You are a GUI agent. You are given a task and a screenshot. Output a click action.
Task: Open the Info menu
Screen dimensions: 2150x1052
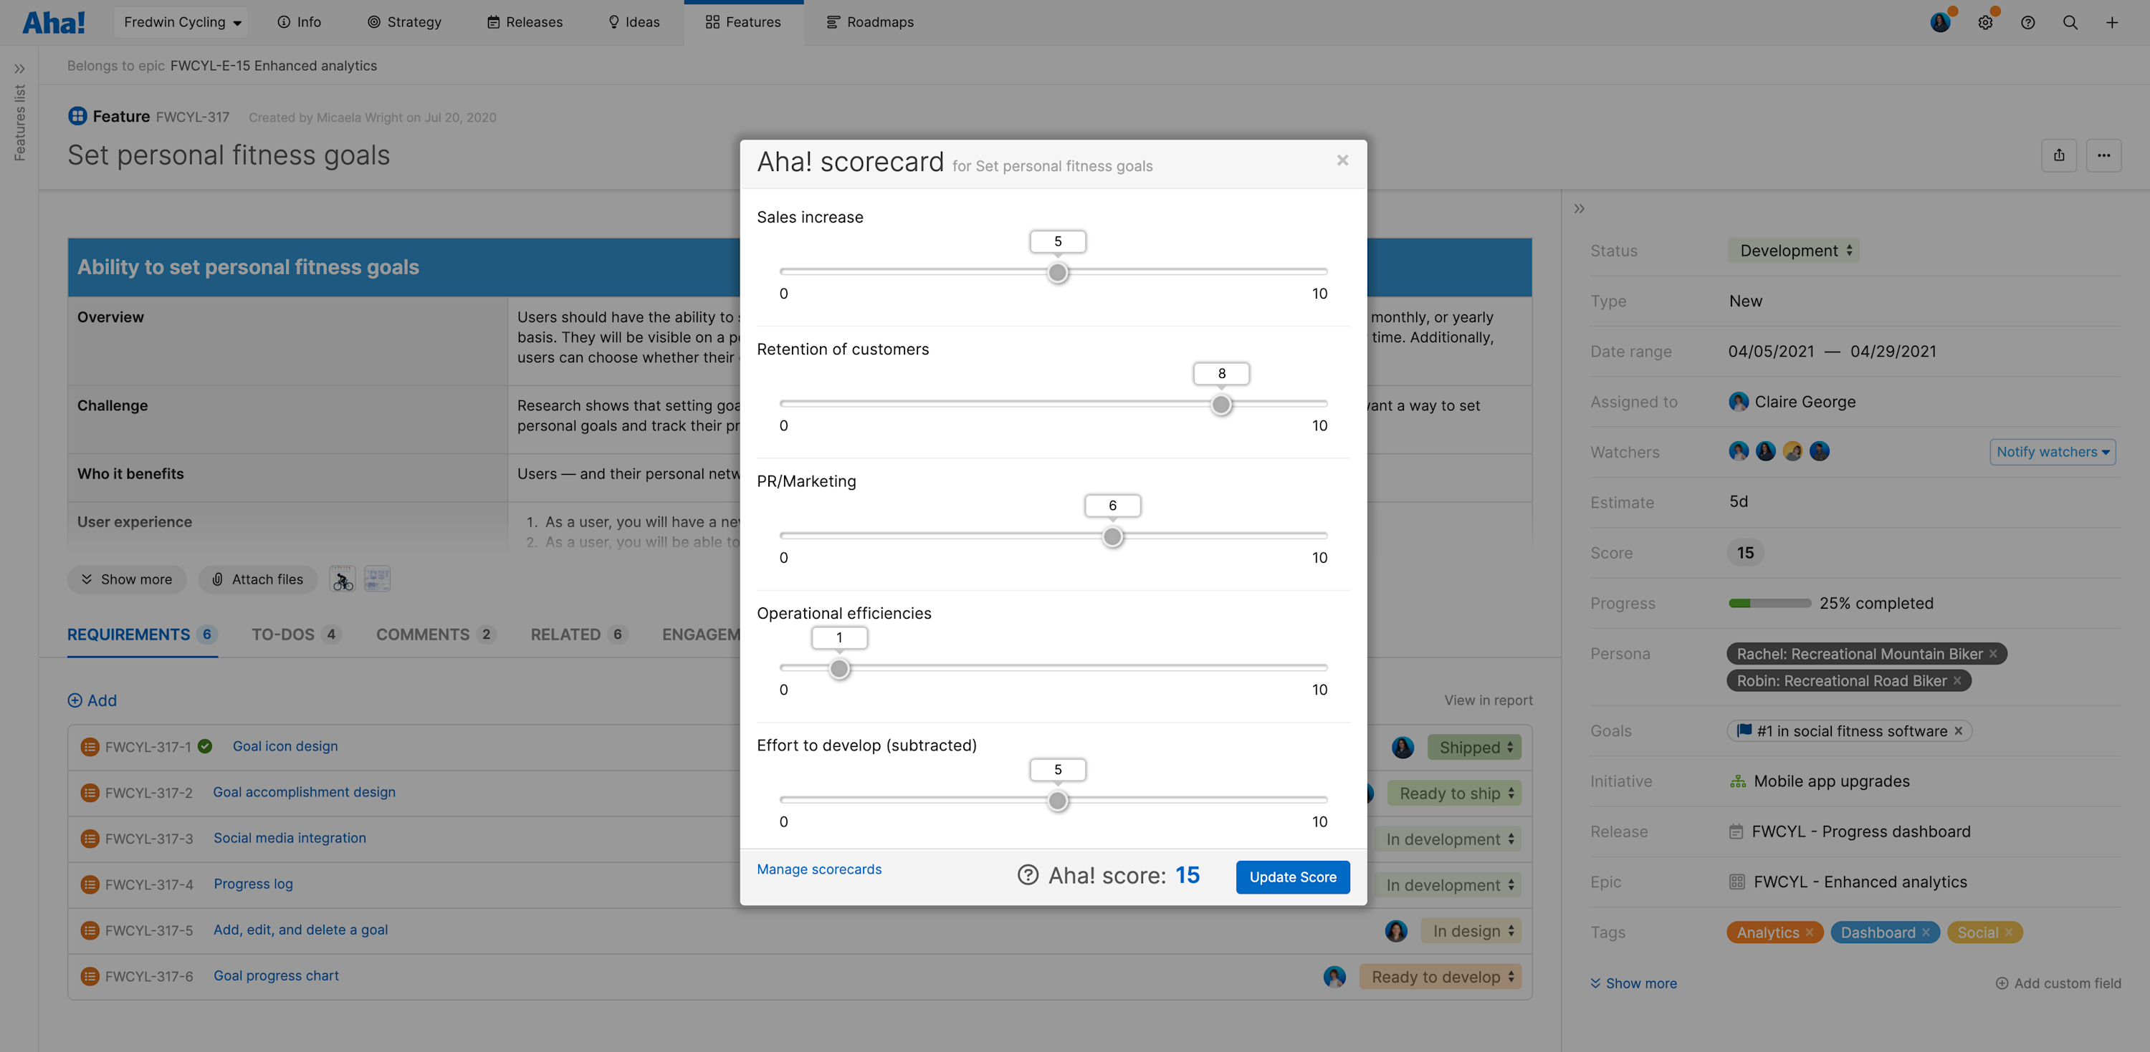(299, 22)
